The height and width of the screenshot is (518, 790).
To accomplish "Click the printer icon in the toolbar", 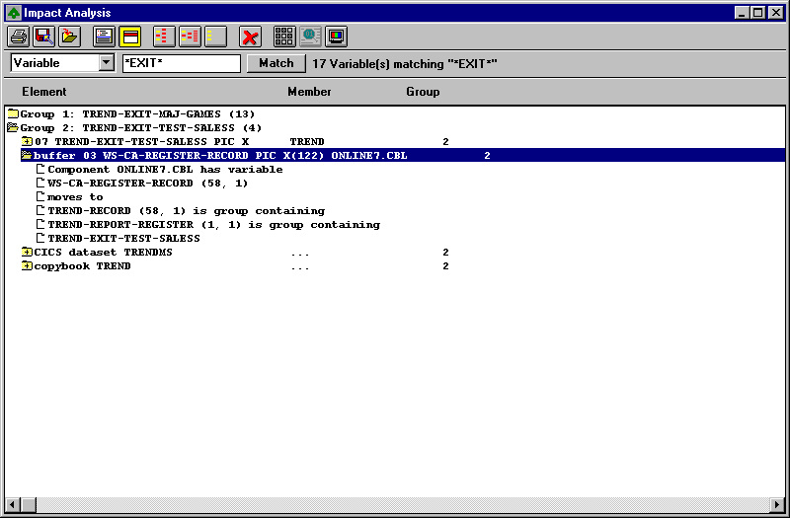I will (19, 37).
